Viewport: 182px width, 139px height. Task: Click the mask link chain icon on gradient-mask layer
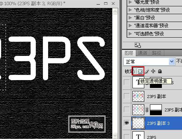tap(147, 110)
